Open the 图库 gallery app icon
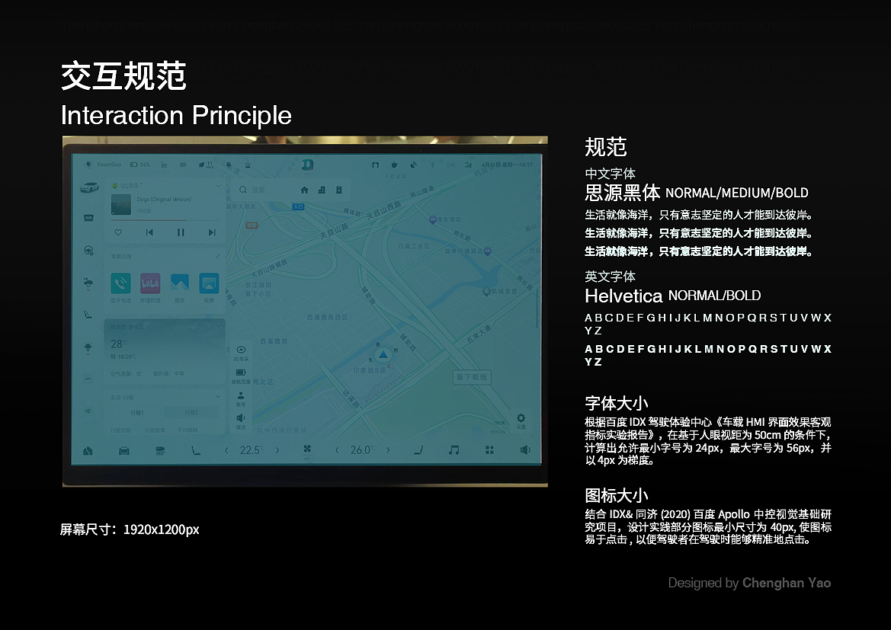The width and height of the screenshot is (891, 630). [180, 283]
